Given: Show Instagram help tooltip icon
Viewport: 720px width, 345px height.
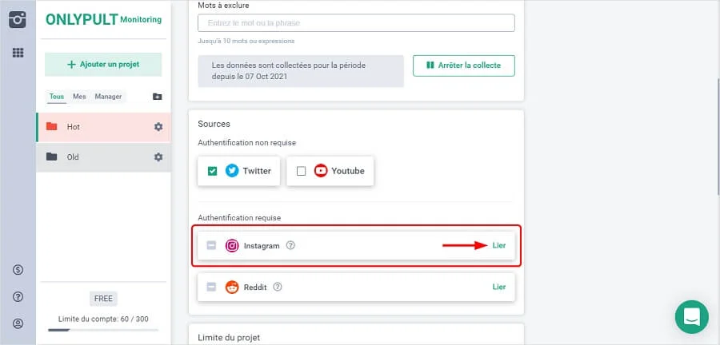Looking at the screenshot, I should [x=290, y=246].
